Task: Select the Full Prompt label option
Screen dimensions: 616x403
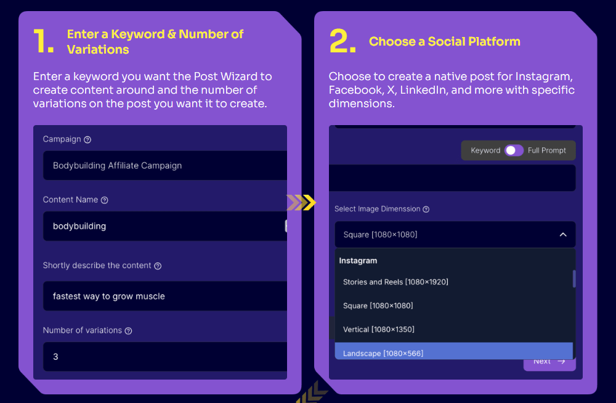Action: click(x=546, y=150)
